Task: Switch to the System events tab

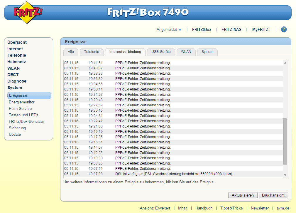Action: point(207,52)
